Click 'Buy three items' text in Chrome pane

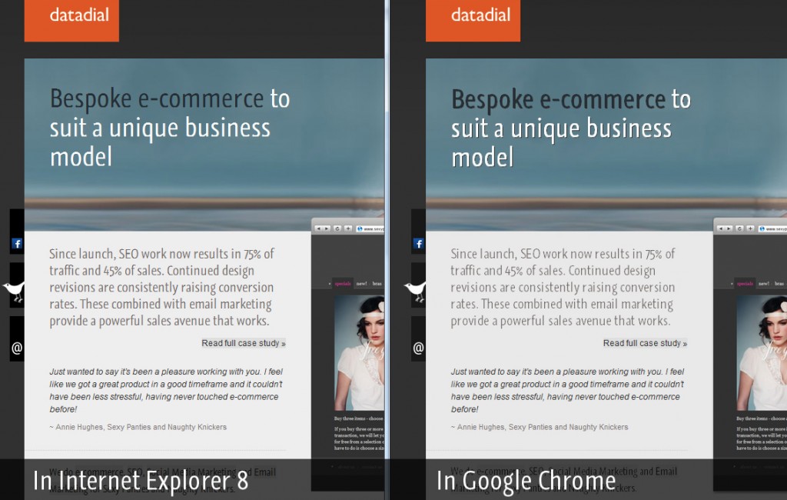pyautogui.click(x=761, y=418)
